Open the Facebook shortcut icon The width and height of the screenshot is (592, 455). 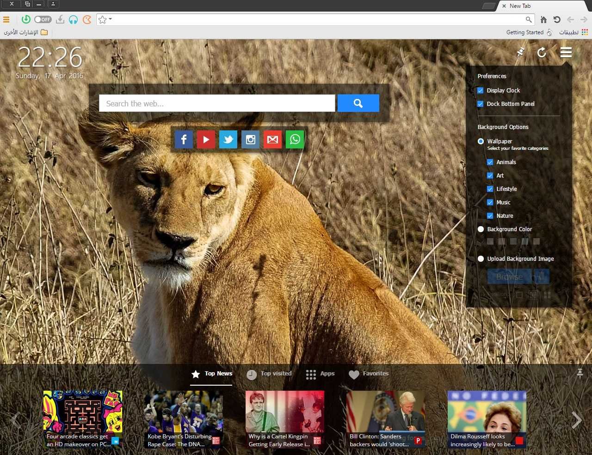pyautogui.click(x=184, y=139)
